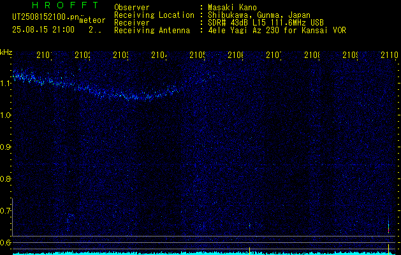Click the 'Observer' field label
This screenshot has height=255, width=401.
coord(132,7)
